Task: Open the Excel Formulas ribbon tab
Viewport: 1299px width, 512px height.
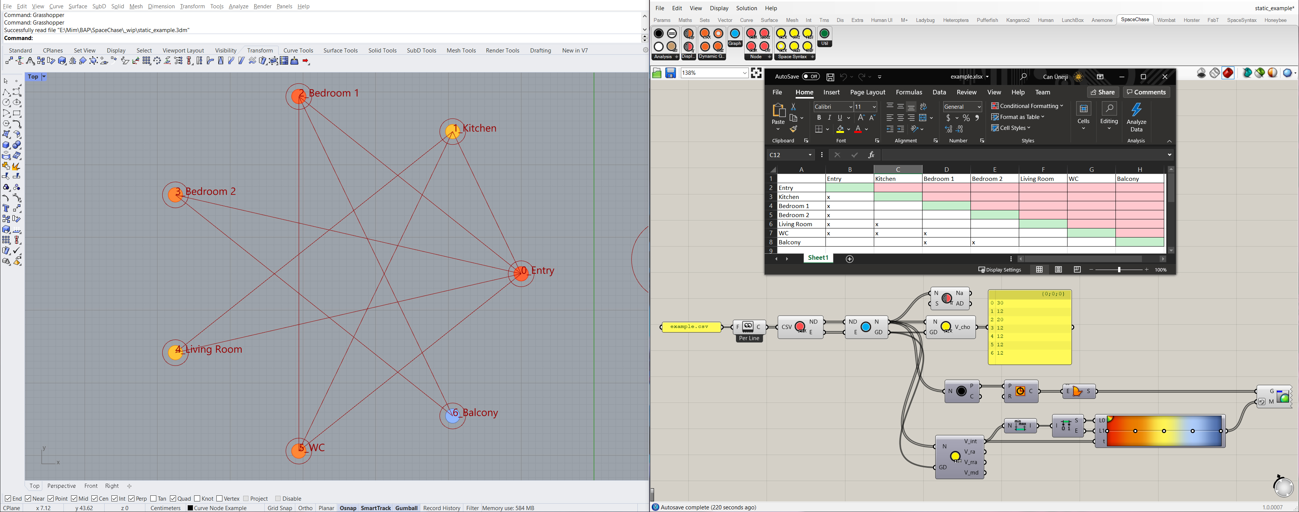Action: [x=909, y=92]
